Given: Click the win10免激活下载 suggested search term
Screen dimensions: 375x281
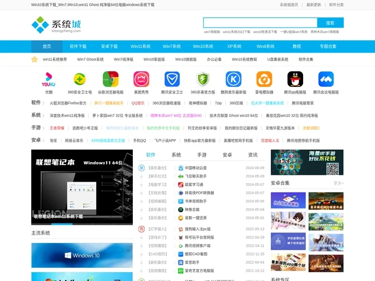Looking at the screenshot, I should click(x=265, y=32).
